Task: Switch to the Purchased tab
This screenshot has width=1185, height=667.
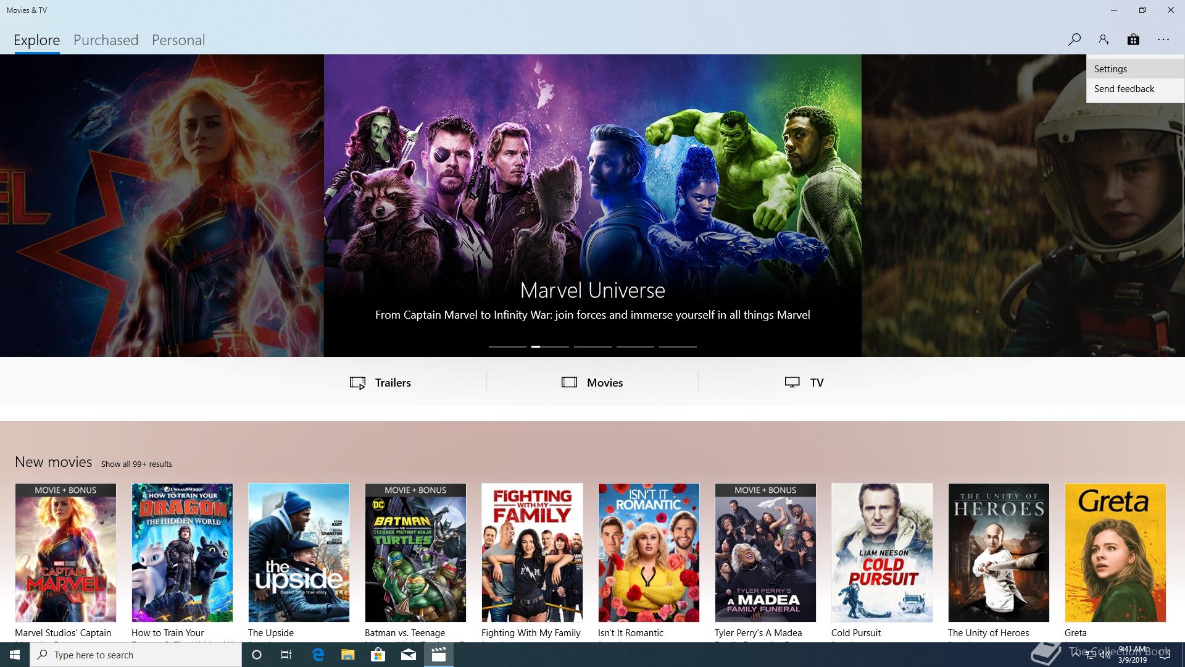Action: (106, 40)
